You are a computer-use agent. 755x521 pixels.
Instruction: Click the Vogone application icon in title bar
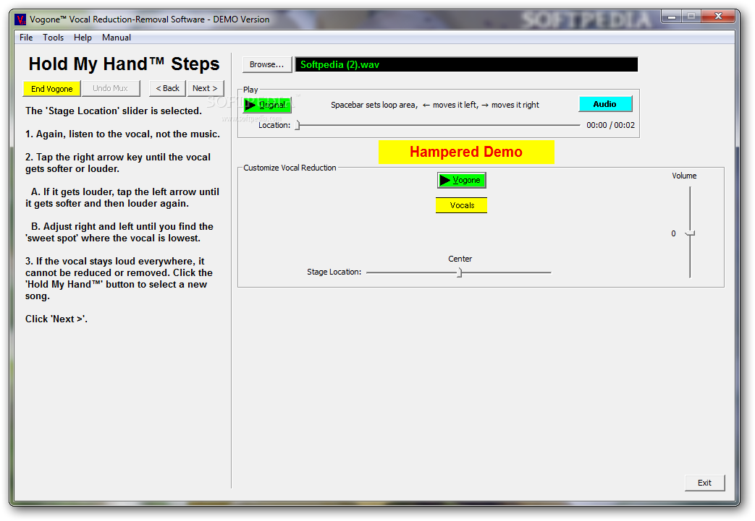pos(20,20)
